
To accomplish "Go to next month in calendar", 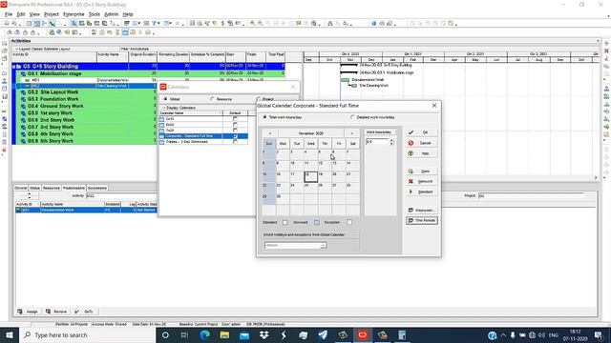I will point(352,133).
